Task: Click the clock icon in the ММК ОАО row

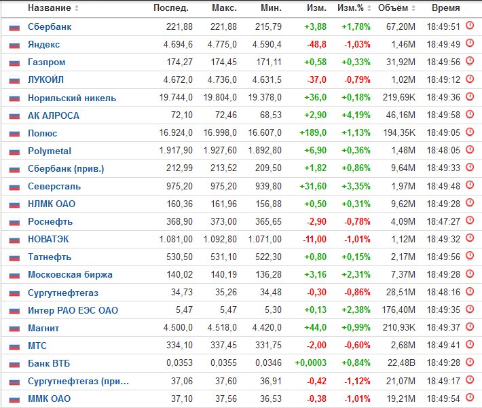Action: [x=470, y=397]
